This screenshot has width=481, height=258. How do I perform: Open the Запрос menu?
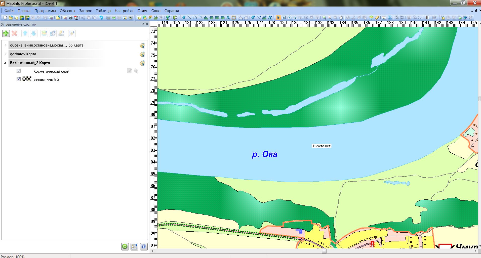(x=85, y=11)
